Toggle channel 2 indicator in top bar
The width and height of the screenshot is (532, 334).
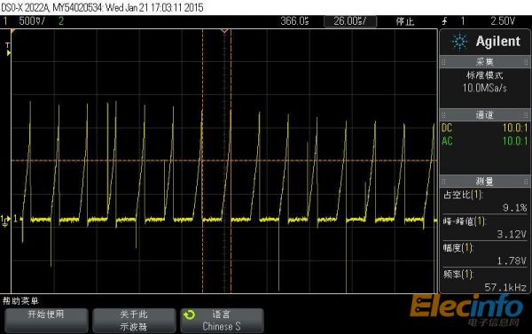61,21
